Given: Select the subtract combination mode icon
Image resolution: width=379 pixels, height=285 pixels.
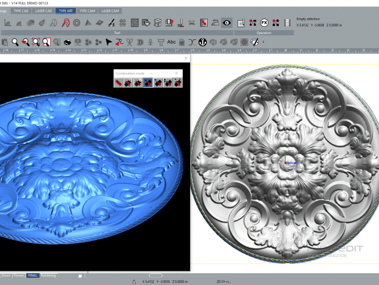Looking at the screenshot, I should pos(138,83).
